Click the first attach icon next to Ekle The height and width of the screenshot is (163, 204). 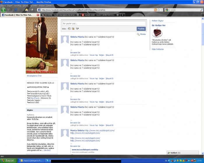(x=69, y=29)
